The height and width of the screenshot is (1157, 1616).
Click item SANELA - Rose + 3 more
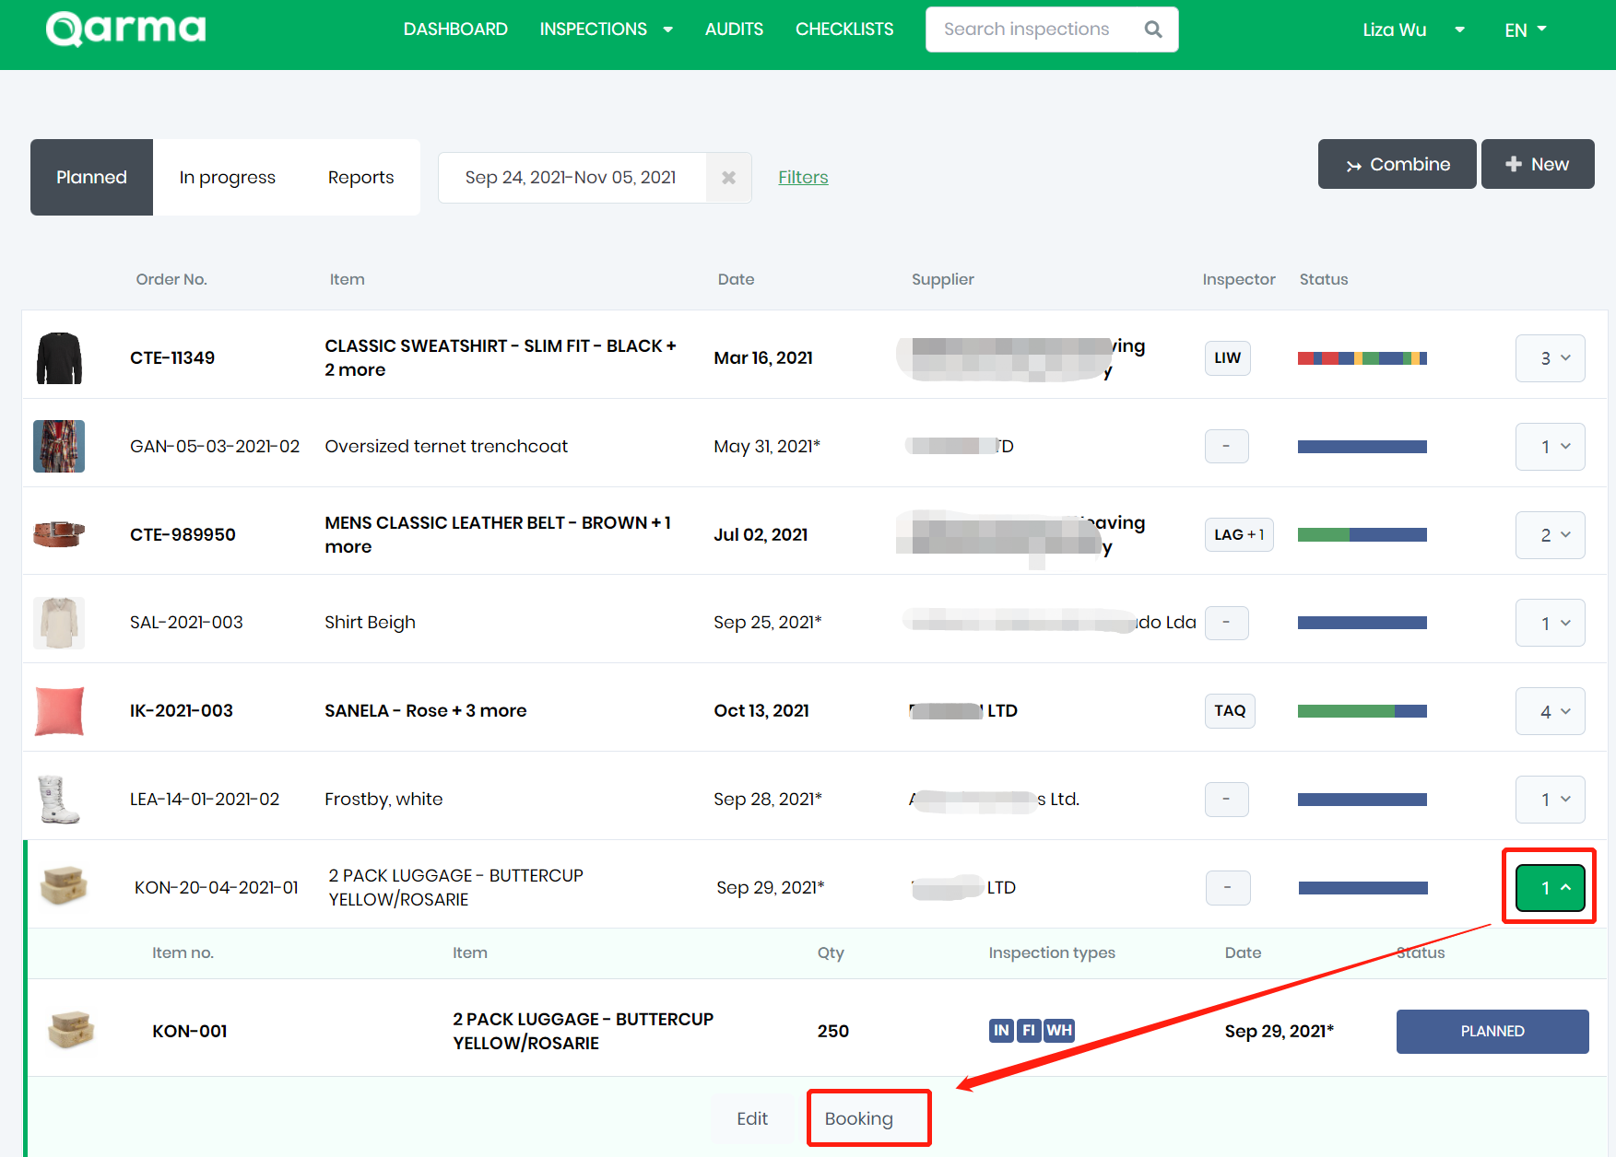(426, 710)
